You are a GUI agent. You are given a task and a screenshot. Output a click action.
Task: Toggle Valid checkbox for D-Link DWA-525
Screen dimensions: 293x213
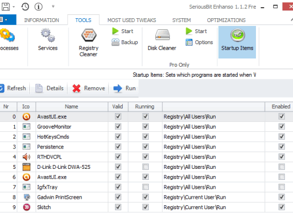[x=118, y=167]
